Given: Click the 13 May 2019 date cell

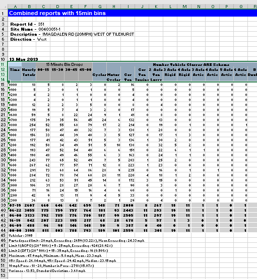Looking at the screenshot, I should pyautogui.click(x=24, y=59).
